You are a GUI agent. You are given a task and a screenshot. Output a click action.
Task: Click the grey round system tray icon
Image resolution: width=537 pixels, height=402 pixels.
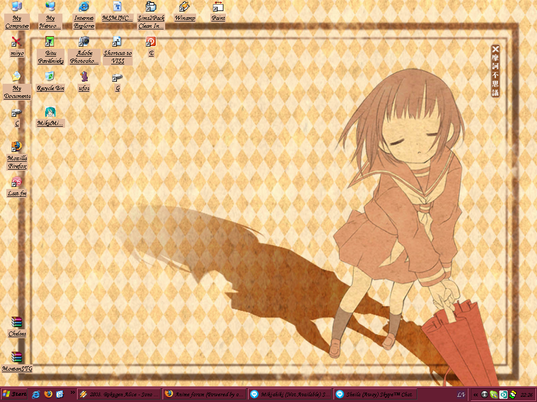click(x=484, y=395)
